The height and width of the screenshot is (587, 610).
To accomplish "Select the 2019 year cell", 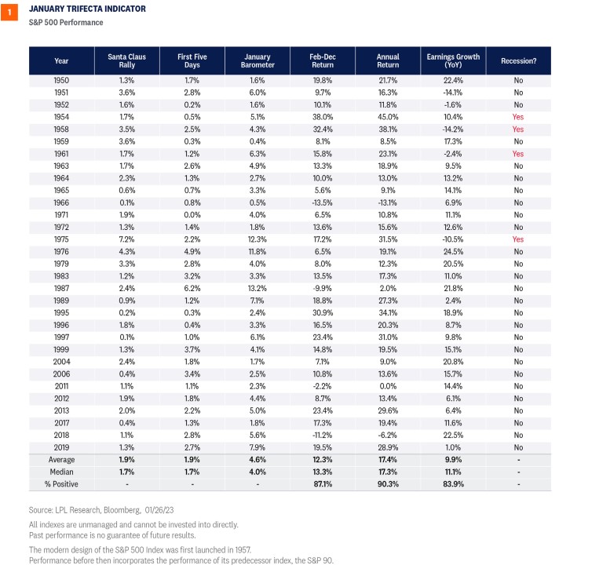I will tap(61, 448).
